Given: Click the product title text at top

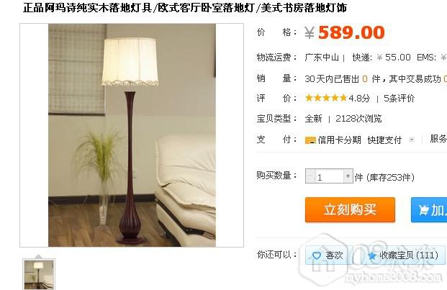Looking at the screenshot, I should point(185,8).
